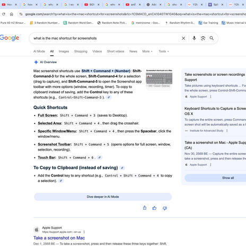246x246 pixels.
Task: Open 'Ear Training' bookmark
Action: (208, 23)
